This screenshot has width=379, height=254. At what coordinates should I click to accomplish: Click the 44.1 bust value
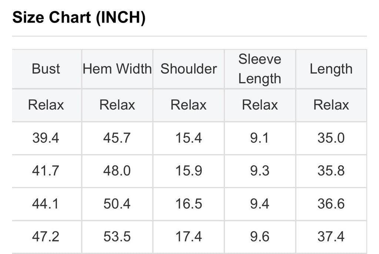point(46,204)
